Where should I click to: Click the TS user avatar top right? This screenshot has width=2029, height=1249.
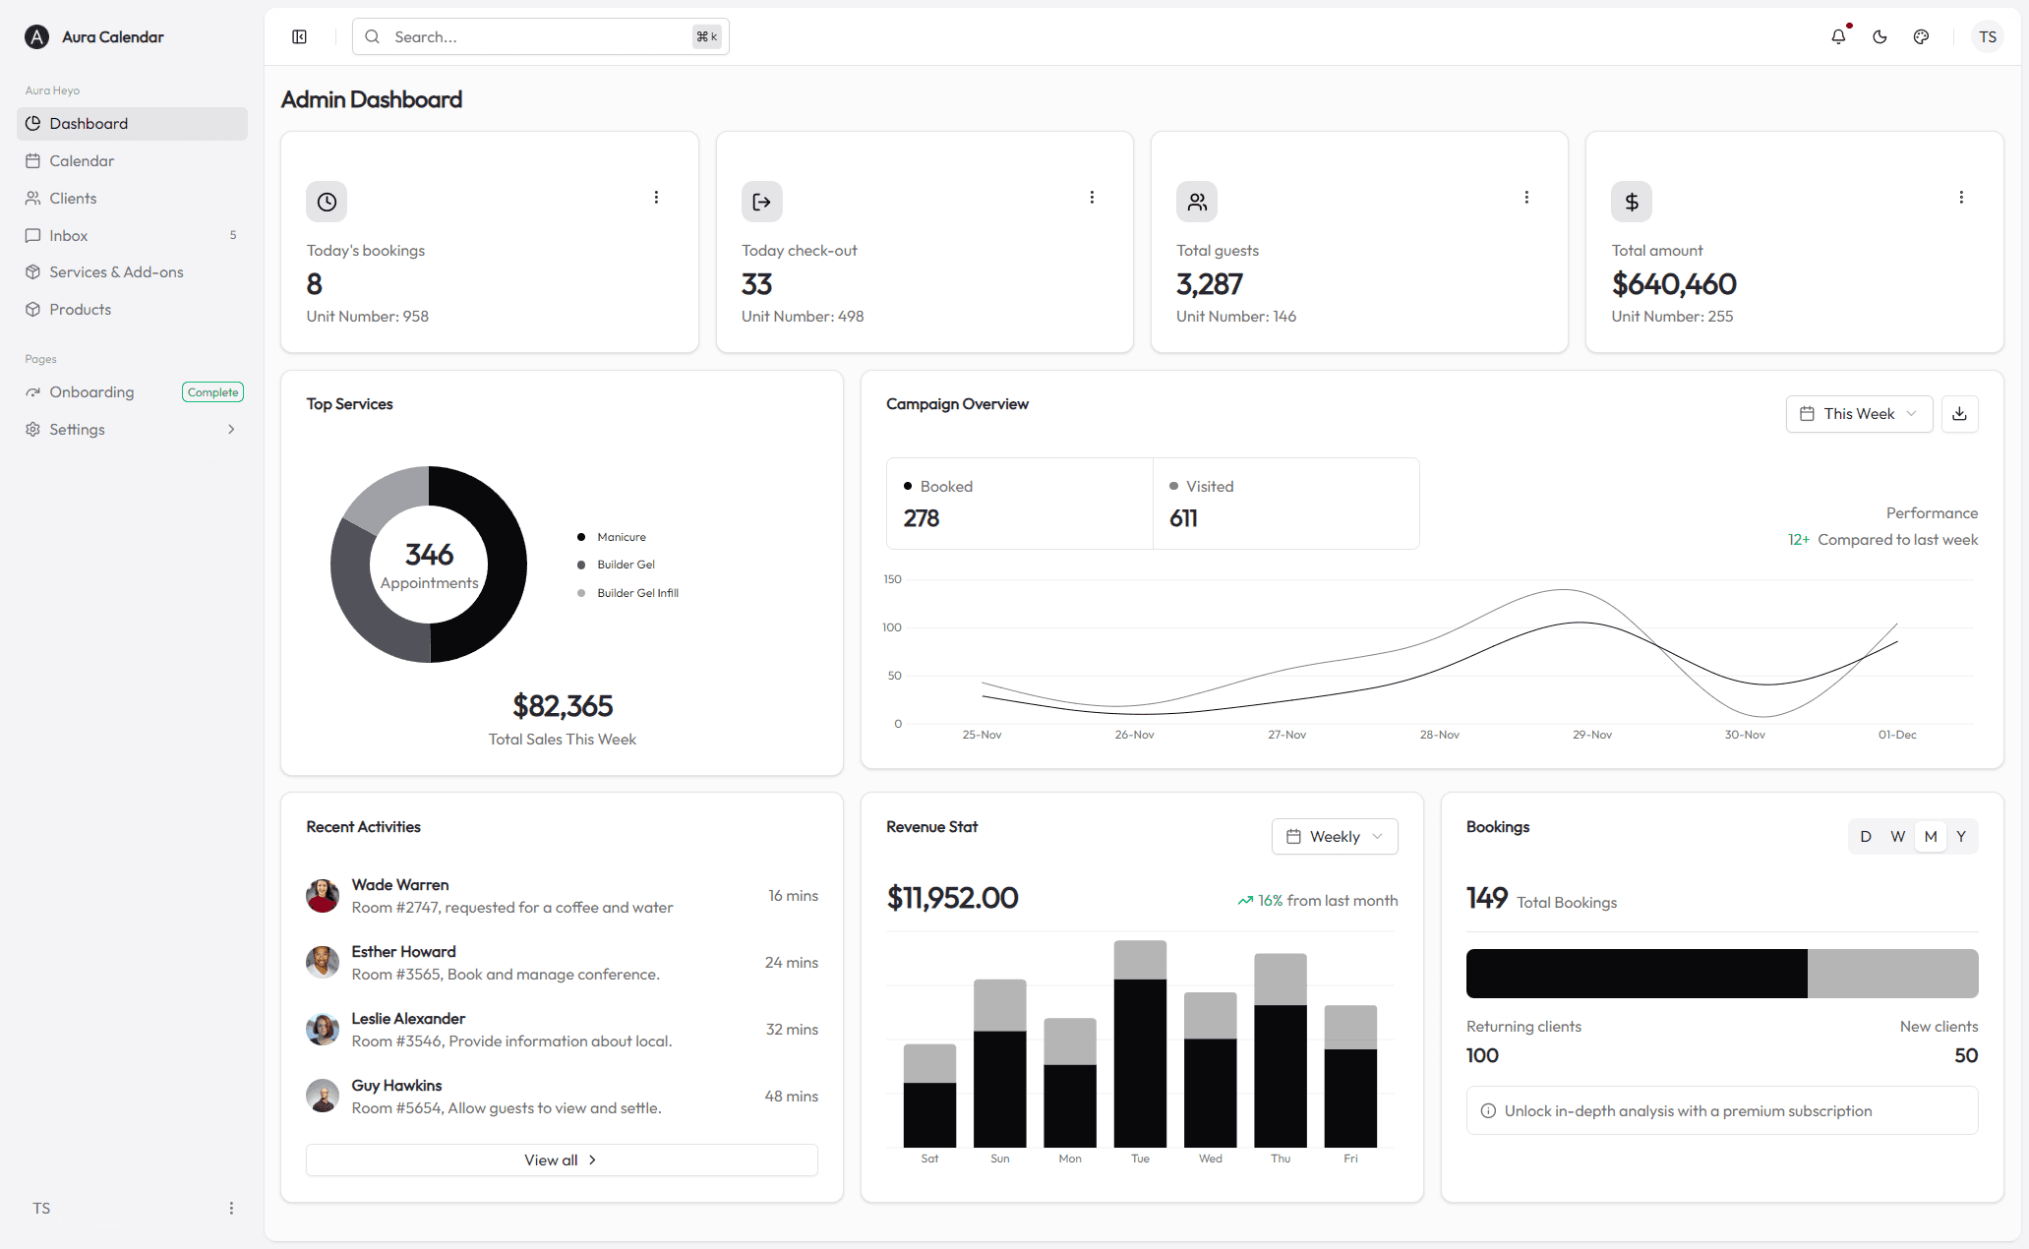(1987, 36)
